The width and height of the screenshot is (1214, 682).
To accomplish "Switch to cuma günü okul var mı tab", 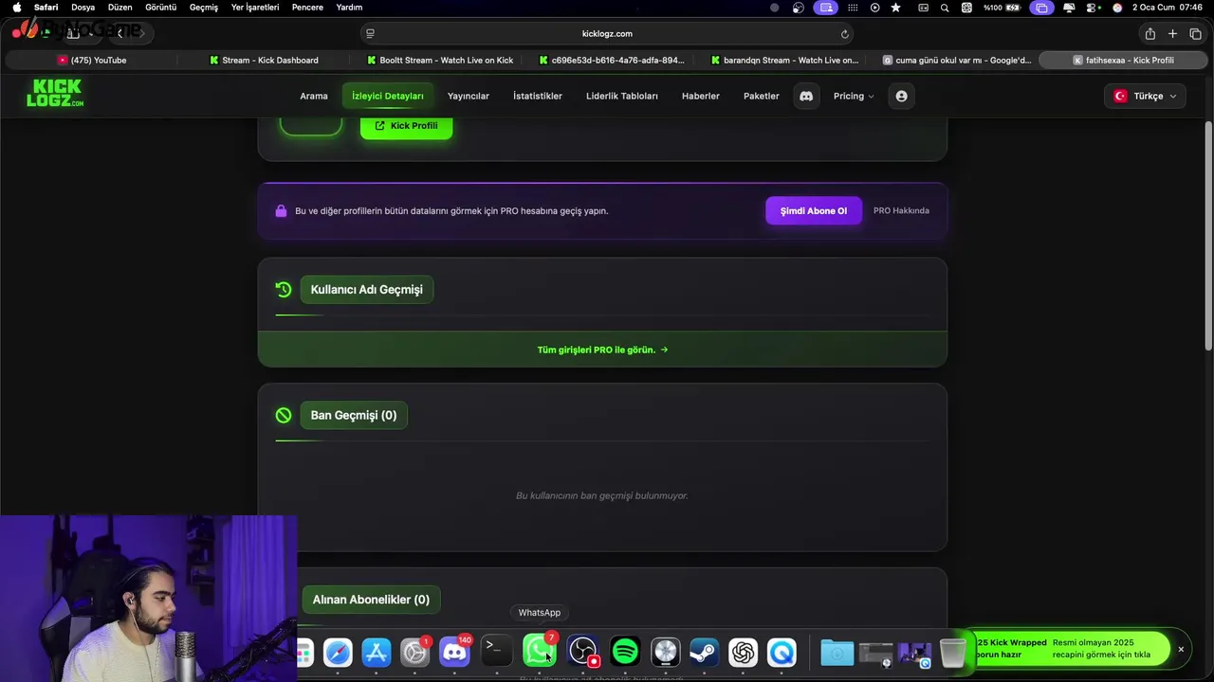I will click(x=956, y=60).
